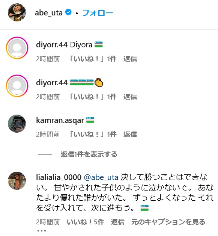This screenshot has width=218, height=236.
Task: Open three-dot options under lialialia_0000 comment
Action: (x=42, y=231)
